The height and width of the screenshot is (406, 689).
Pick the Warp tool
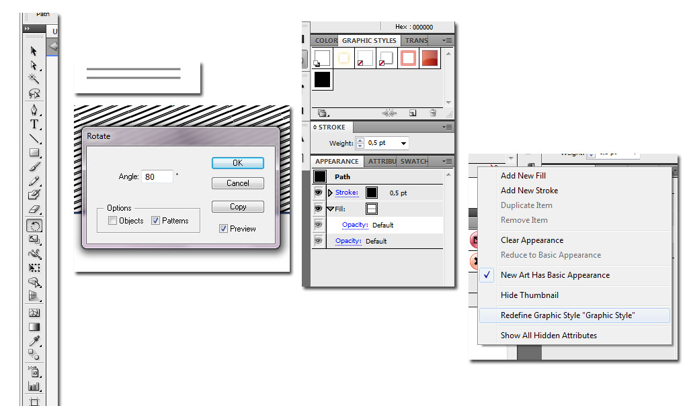[x=34, y=254]
